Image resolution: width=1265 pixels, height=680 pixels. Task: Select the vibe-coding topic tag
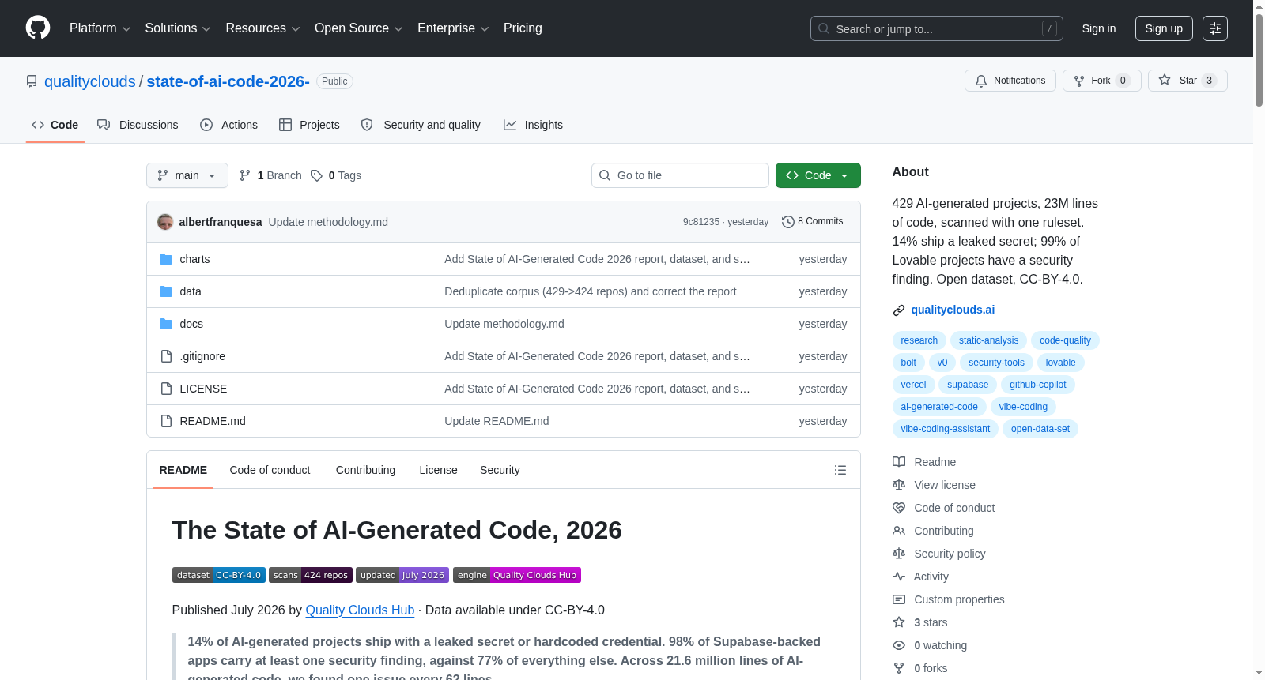coord(1023,407)
